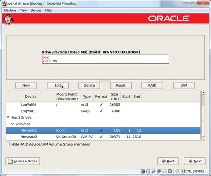Click the VolGroup00 cell

(66, 137)
